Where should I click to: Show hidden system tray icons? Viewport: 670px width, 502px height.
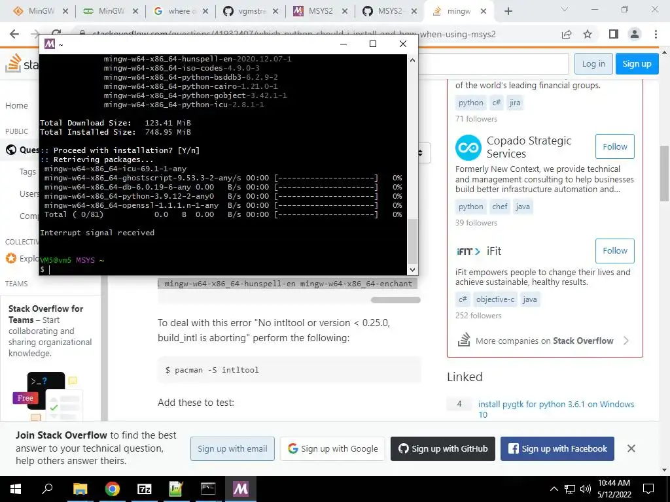(x=554, y=489)
